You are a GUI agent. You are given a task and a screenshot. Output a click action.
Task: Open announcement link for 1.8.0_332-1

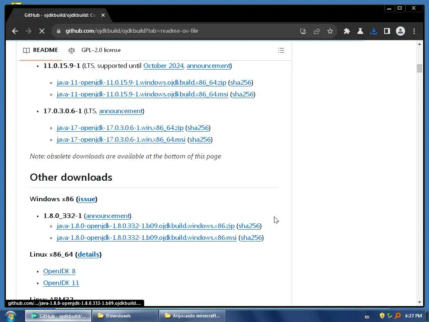tap(108, 216)
